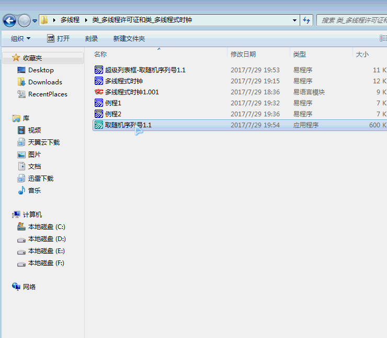Viewport: 387px width, 338px height.
Task: Go back with the blue Back arrow
Action: tap(9, 20)
